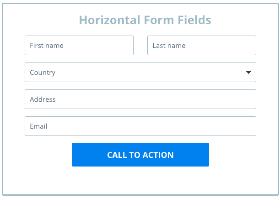Click the 'Country' label in the select

[x=43, y=72]
